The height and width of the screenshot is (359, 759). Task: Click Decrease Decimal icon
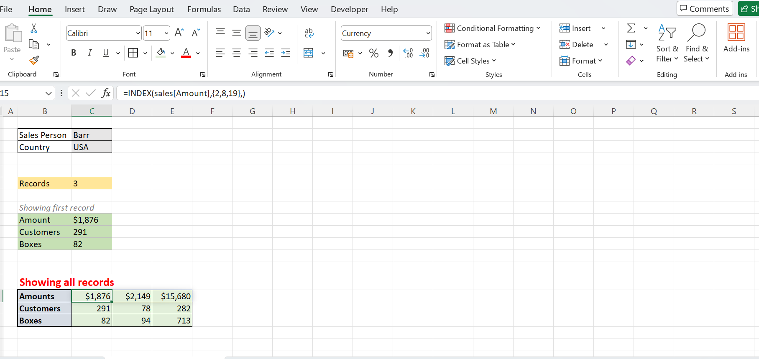point(424,53)
